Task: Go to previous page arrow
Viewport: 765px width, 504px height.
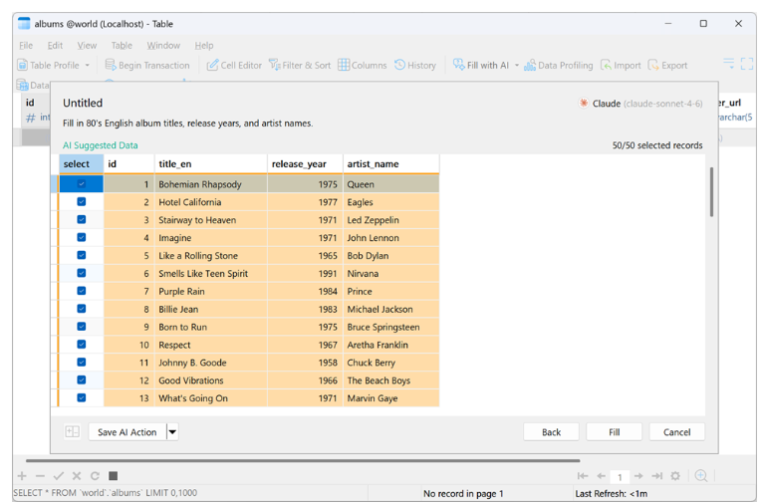Action: 601,476
